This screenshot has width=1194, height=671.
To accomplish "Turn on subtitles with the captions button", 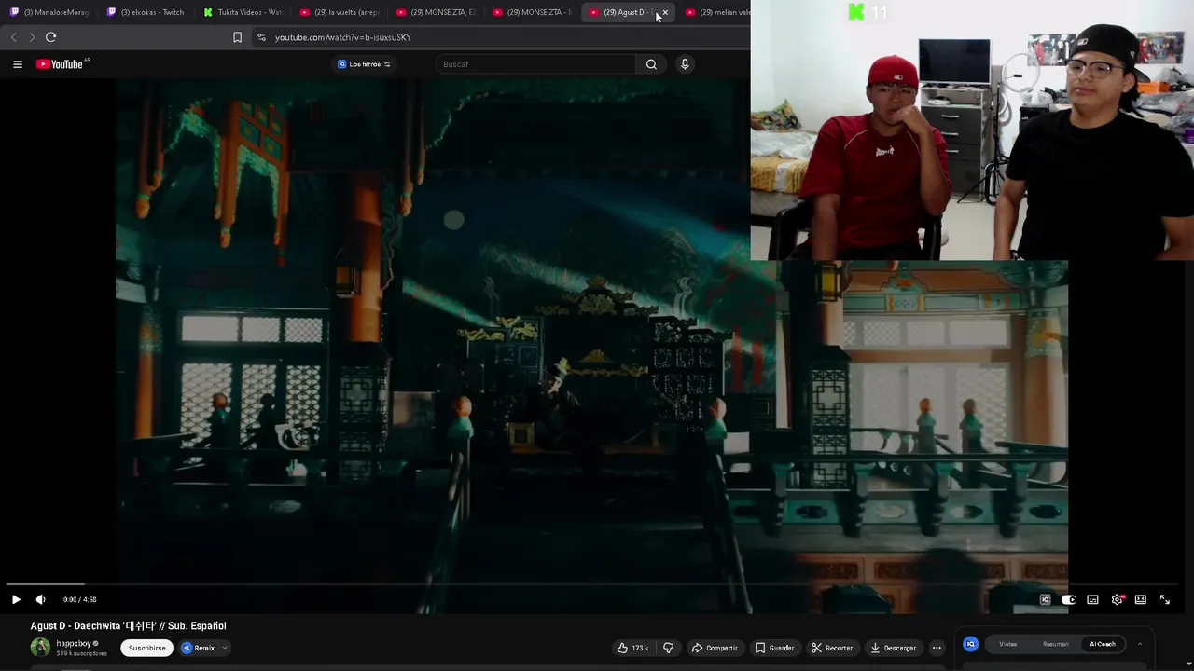I will click(1092, 599).
